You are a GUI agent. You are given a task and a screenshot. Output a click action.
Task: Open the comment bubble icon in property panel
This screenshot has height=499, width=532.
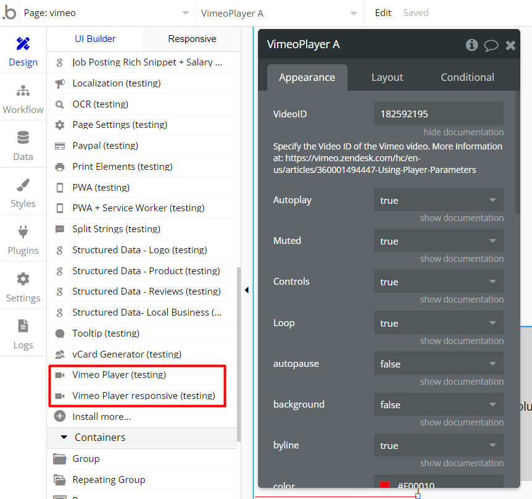491,44
